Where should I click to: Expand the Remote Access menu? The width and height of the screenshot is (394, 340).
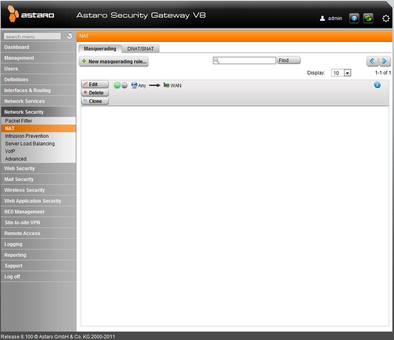click(38, 233)
